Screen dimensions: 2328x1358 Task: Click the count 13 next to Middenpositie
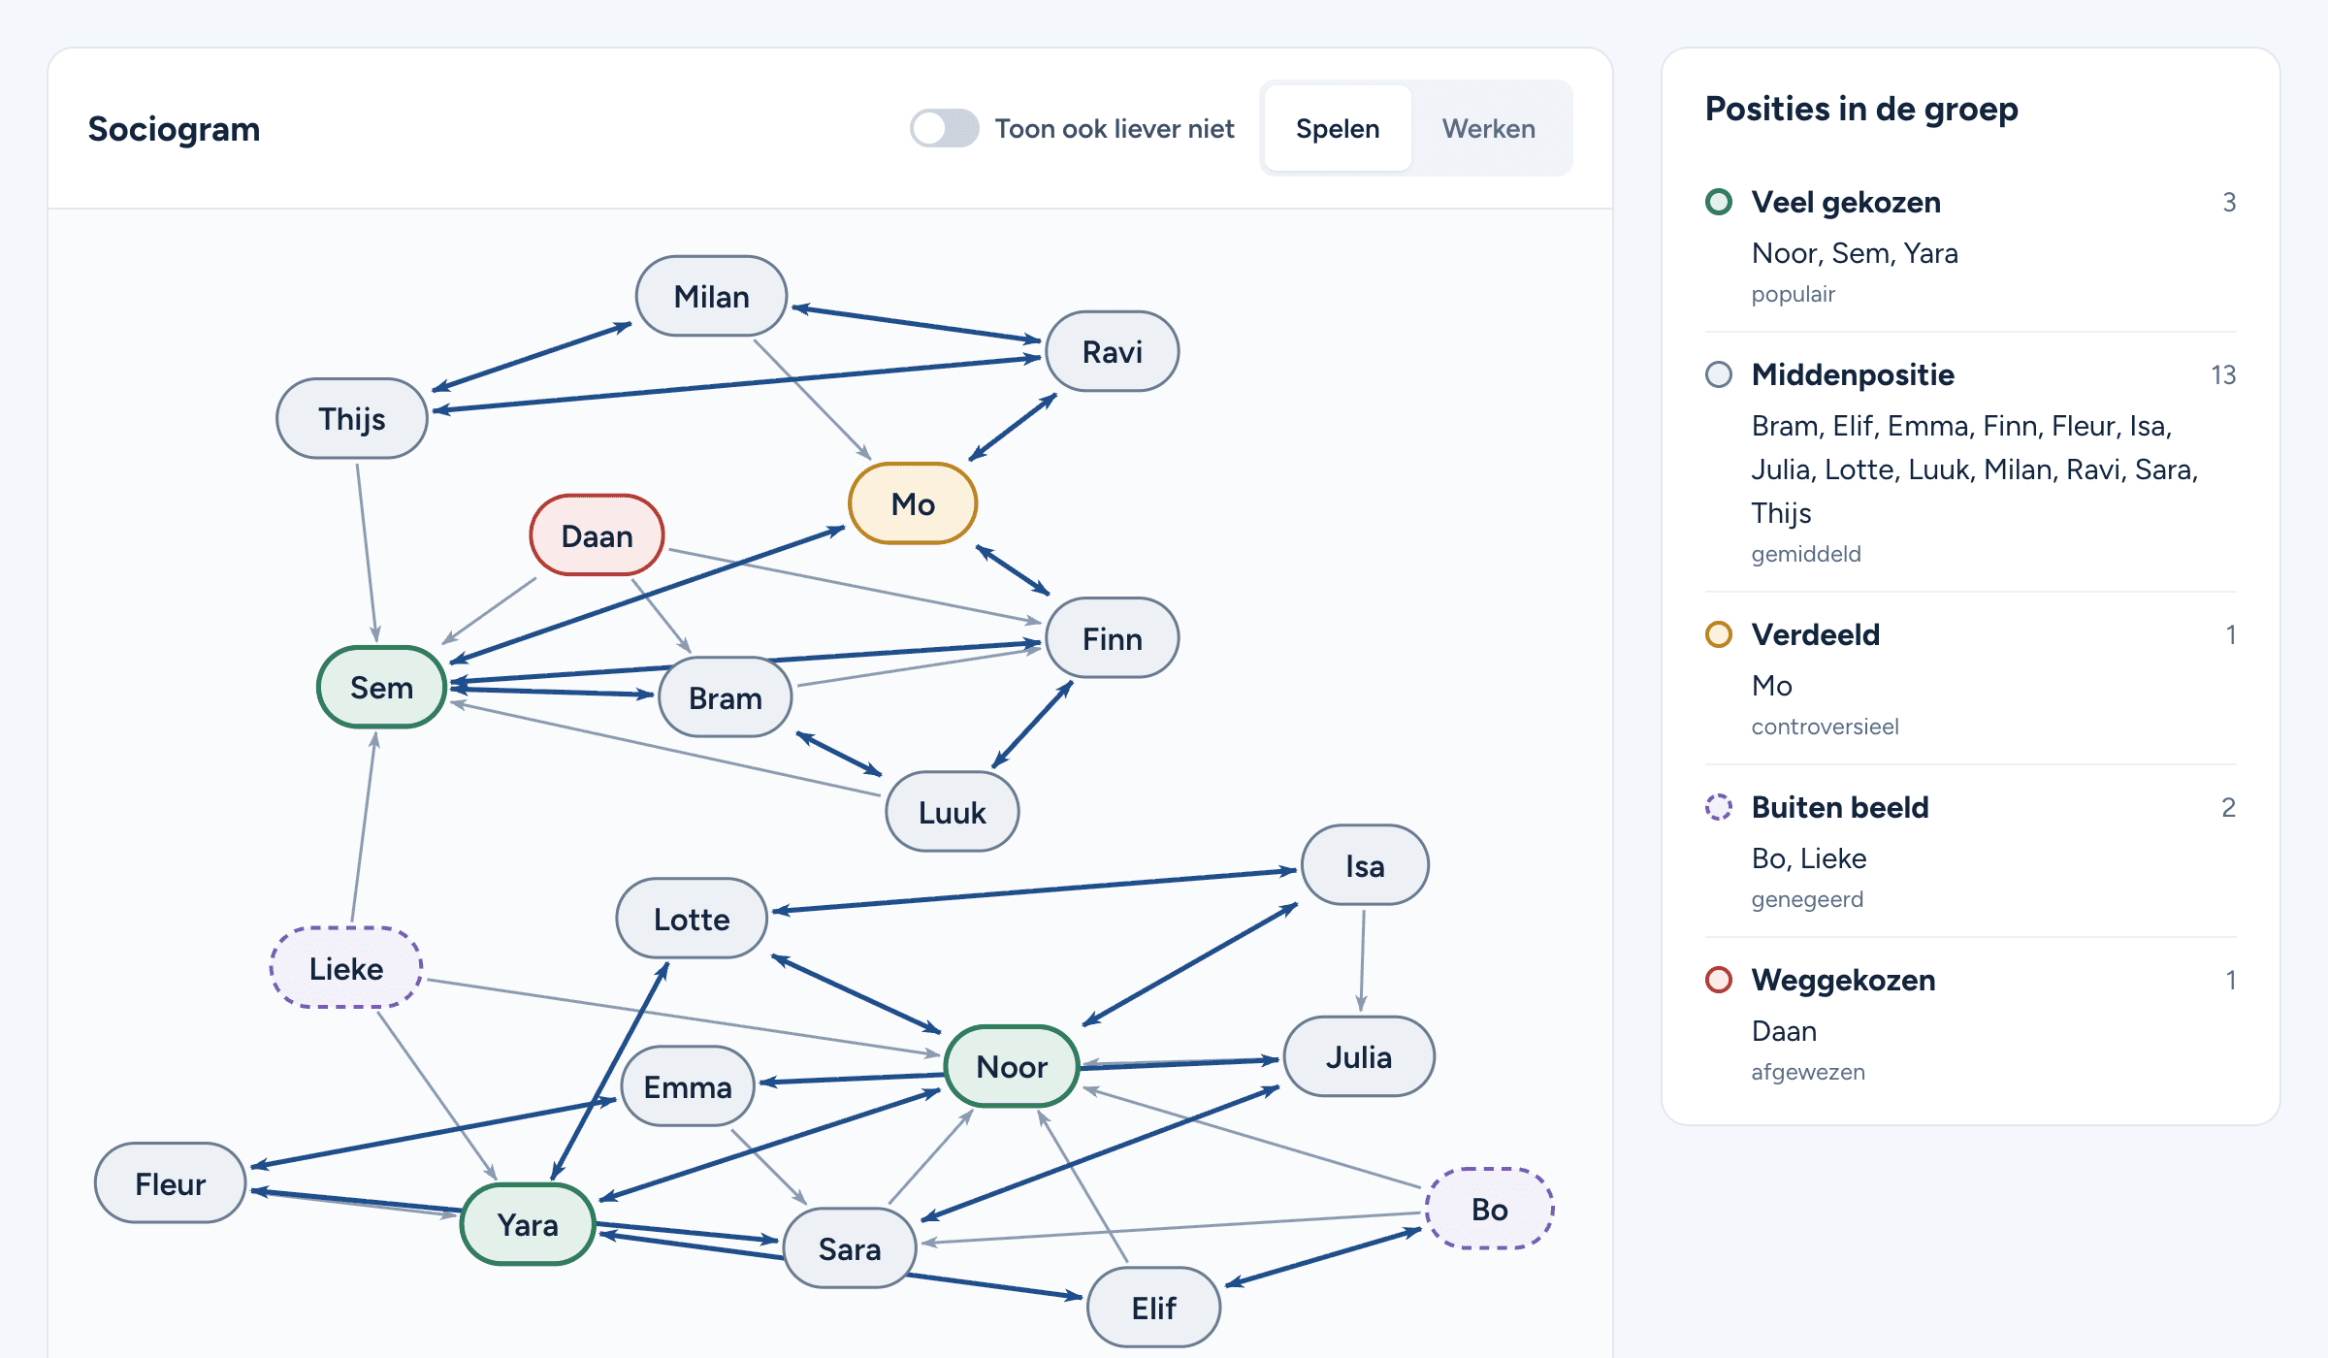(x=2223, y=375)
